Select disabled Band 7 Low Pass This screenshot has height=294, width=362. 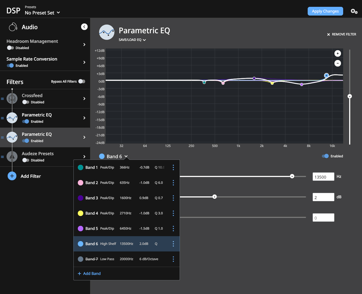click(x=127, y=259)
